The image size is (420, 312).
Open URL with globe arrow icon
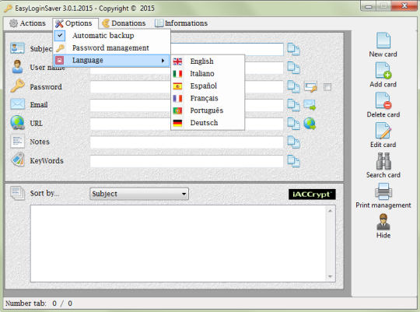310,124
